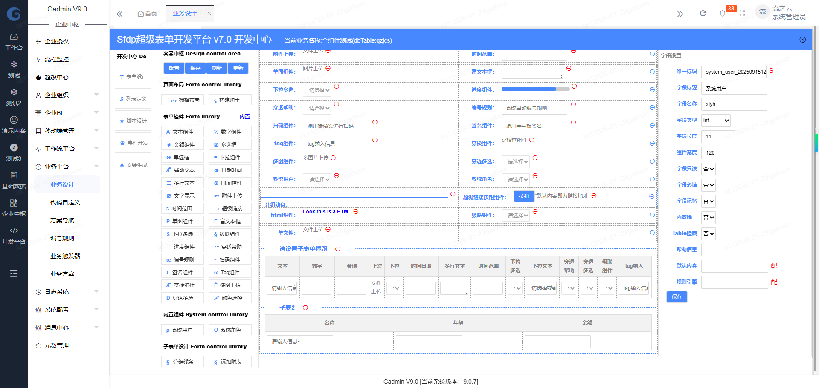The width and height of the screenshot is (819, 388).
Task: Click the 字段标题 input field
Action: (x=734, y=88)
